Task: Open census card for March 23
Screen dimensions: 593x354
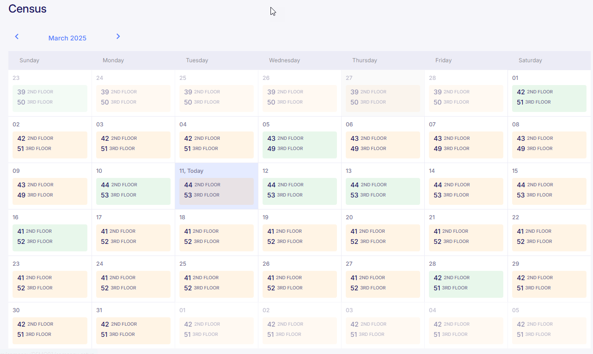Action: [50, 284]
